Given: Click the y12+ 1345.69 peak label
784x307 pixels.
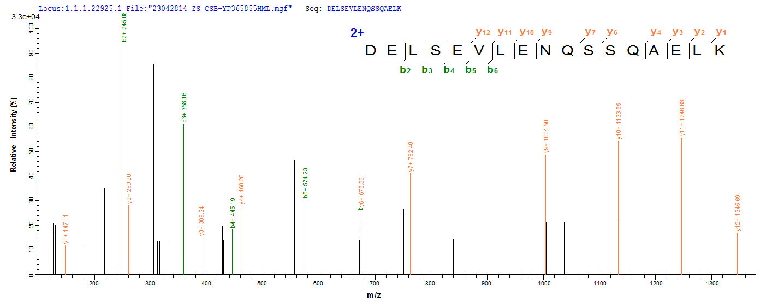Looking at the screenshot, I should point(738,212).
